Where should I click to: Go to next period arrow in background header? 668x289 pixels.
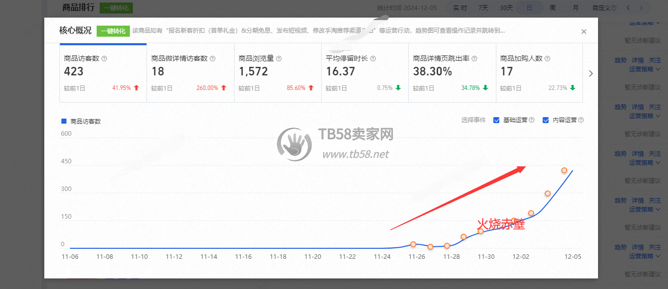tap(641, 8)
